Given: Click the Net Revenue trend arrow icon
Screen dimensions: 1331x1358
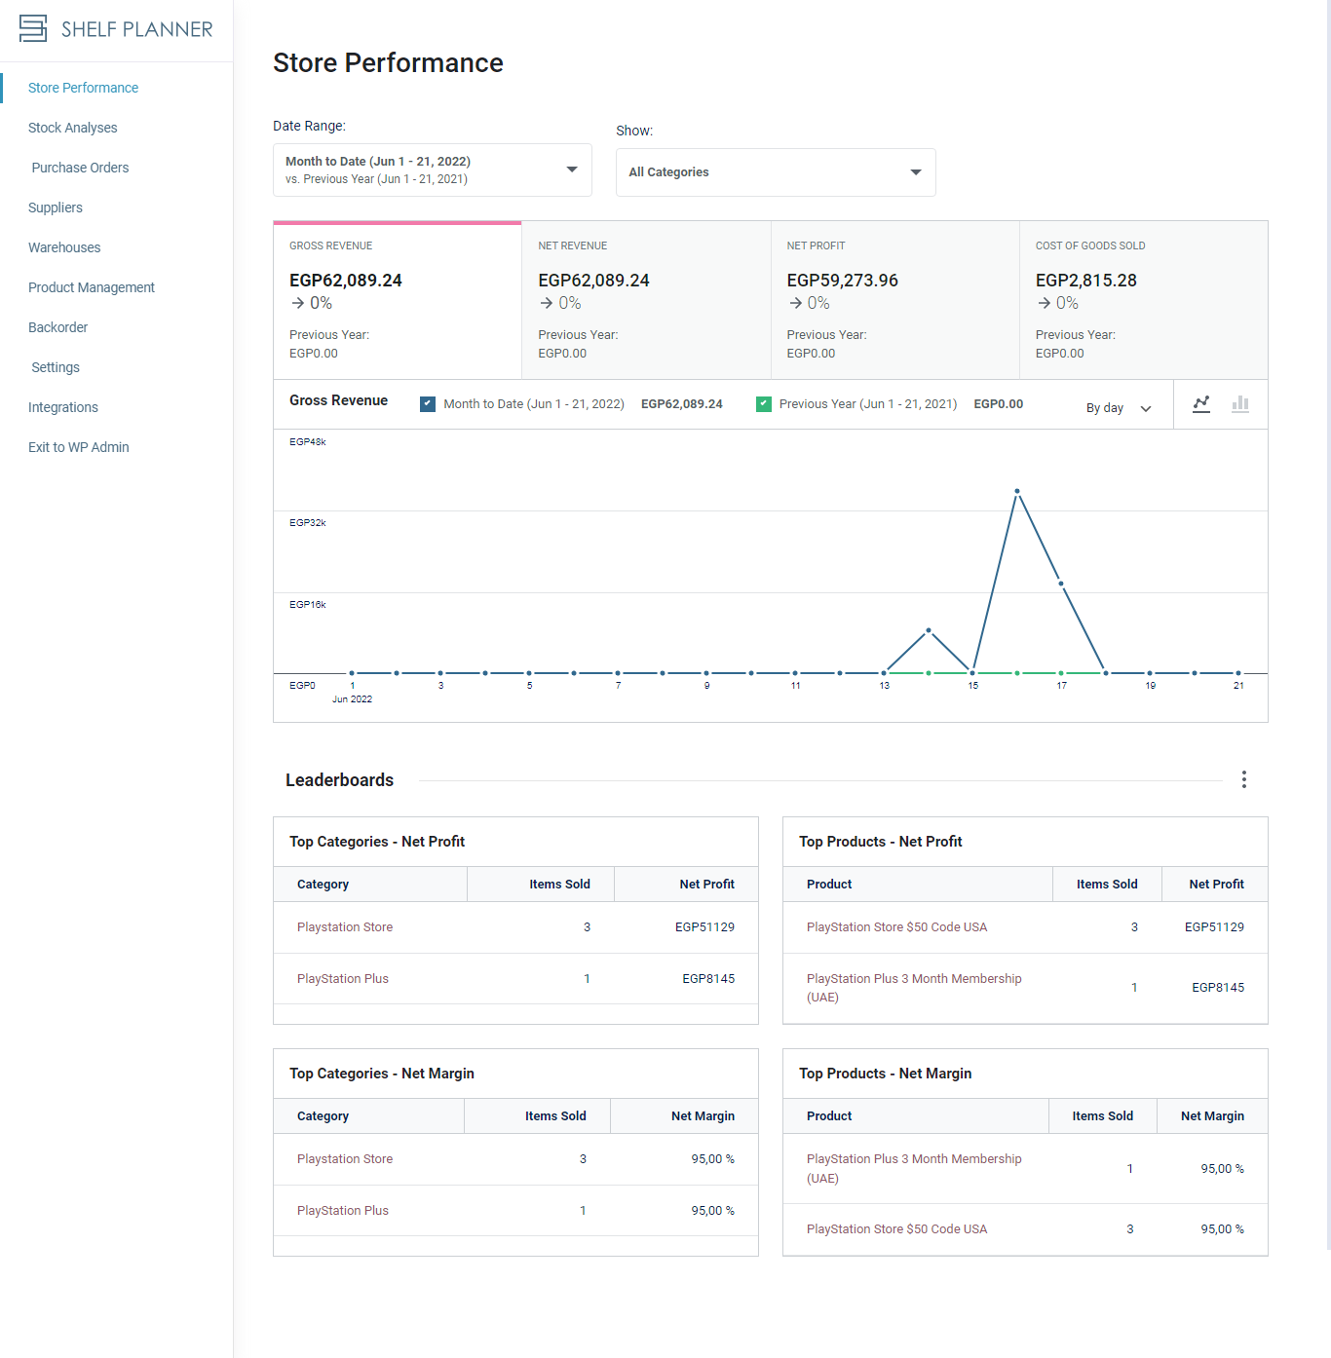Looking at the screenshot, I should (547, 303).
